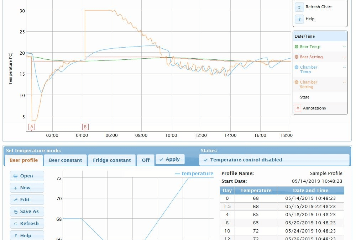Switch to Beer constant tab

click(66, 160)
